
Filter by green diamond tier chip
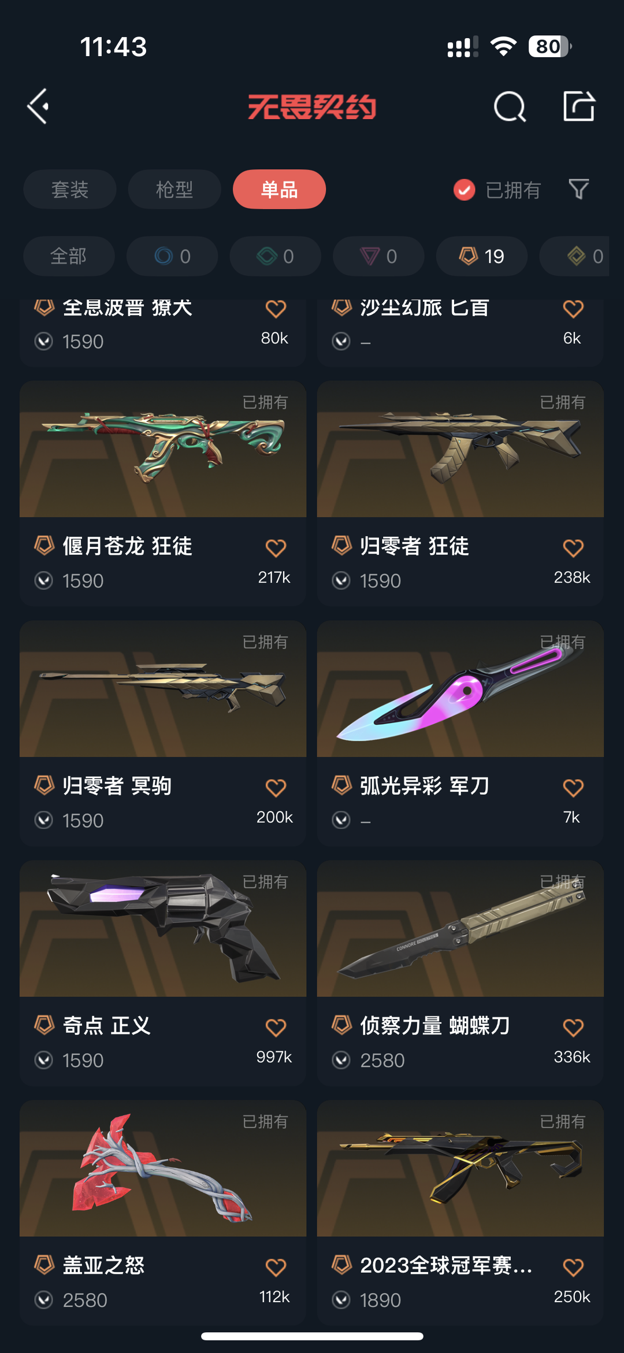(276, 256)
